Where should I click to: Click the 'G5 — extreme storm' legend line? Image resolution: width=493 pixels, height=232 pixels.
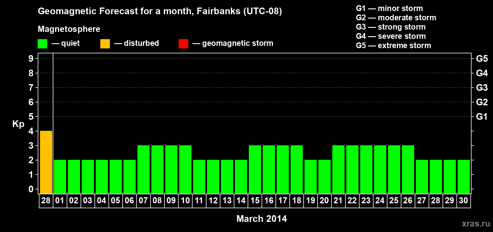point(393,46)
